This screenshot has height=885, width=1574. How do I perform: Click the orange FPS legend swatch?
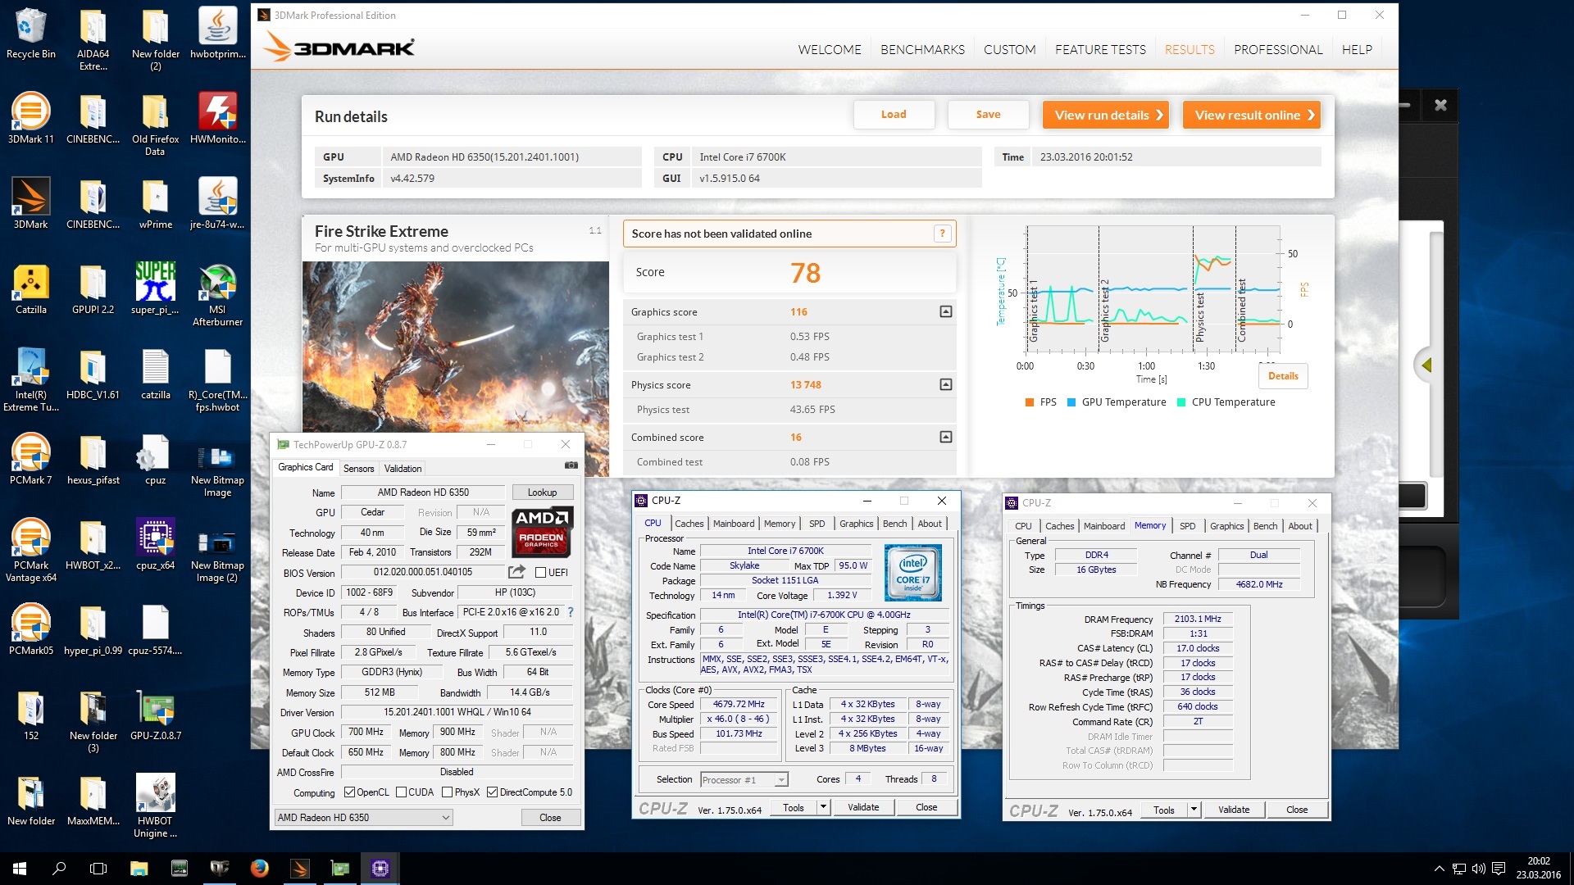[x=1029, y=402]
